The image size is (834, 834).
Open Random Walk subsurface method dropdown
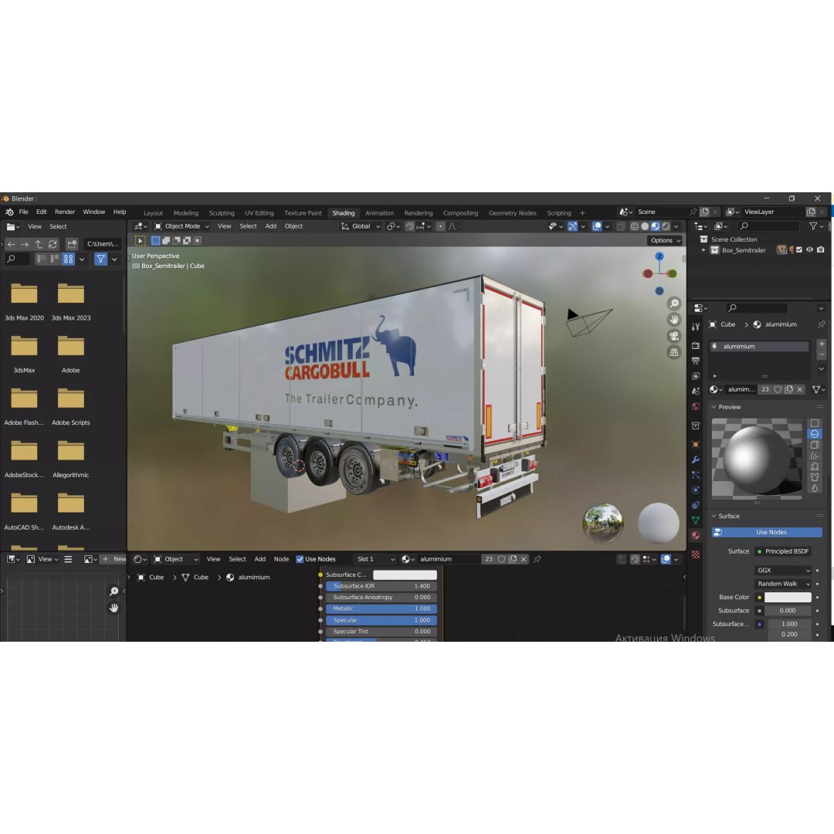[783, 584]
